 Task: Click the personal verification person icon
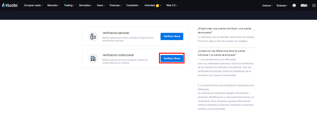coord(93,36)
